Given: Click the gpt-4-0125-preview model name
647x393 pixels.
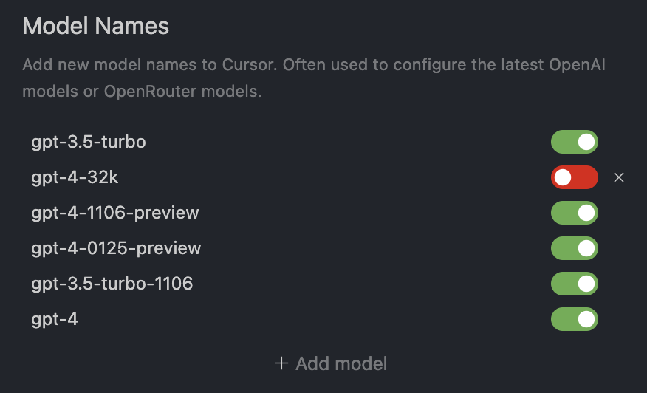Looking at the screenshot, I should 116,248.
